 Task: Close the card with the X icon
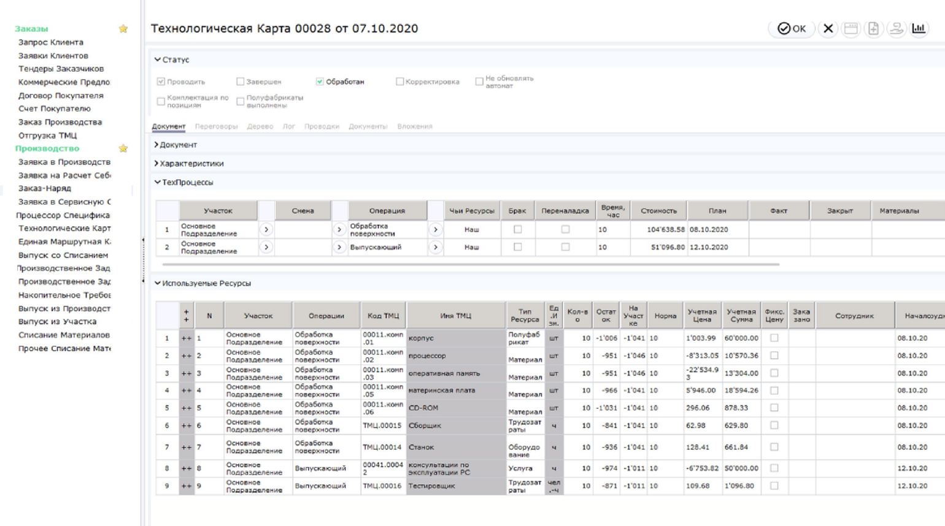(828, 28)
